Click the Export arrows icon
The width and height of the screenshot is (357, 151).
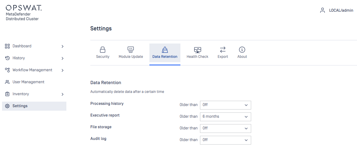pyautogui.click(x=223, y=50)
